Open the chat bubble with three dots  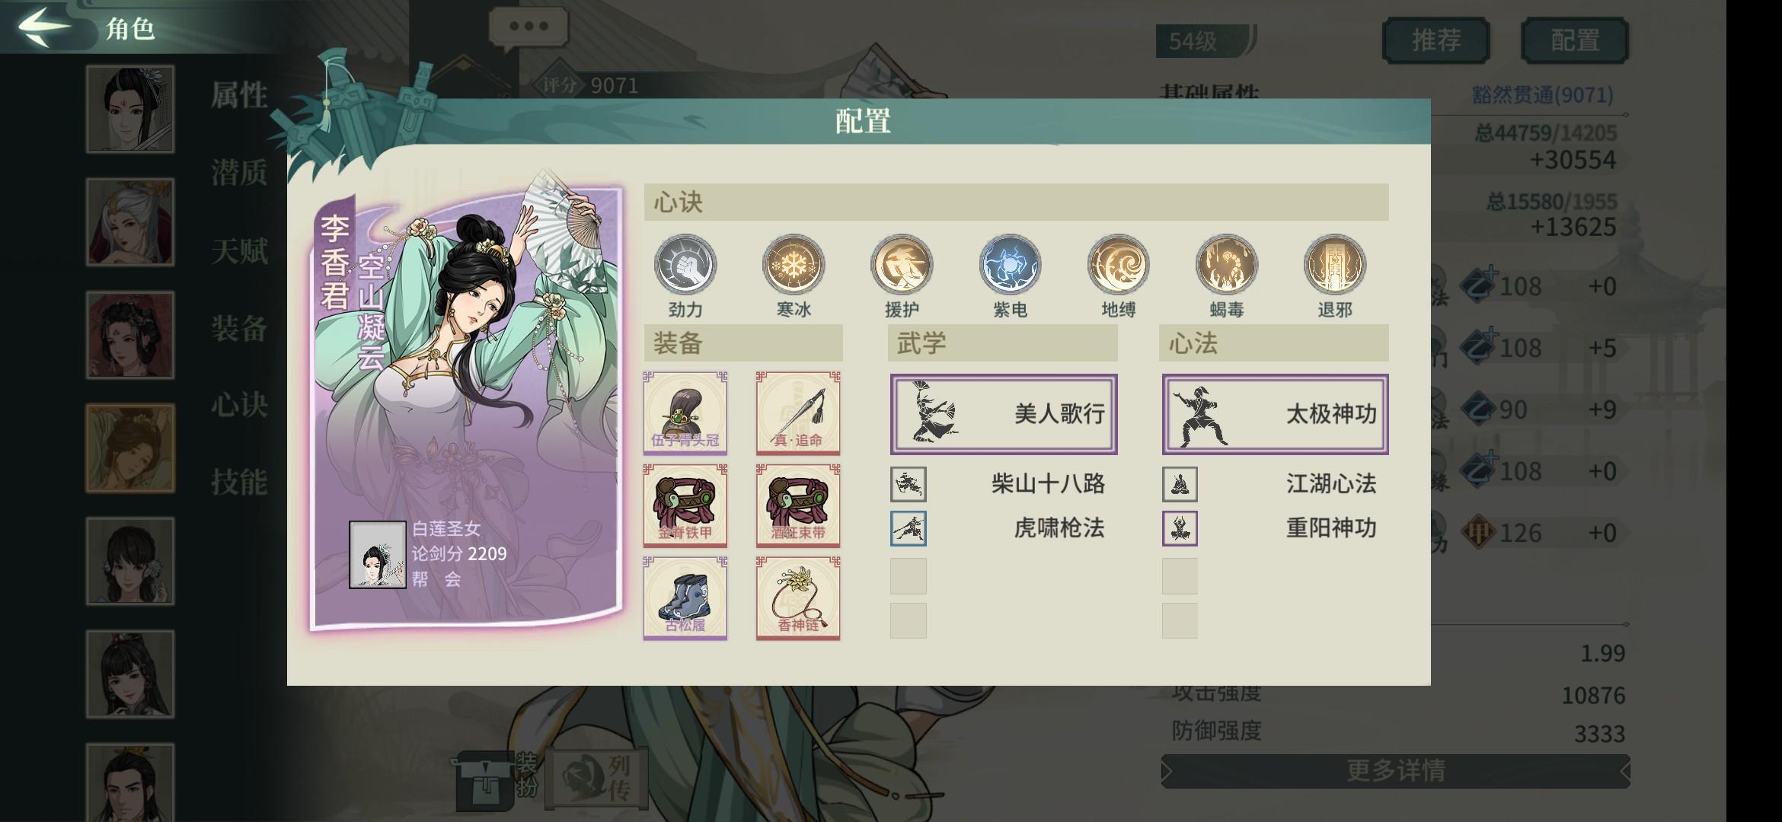pos(529,27)
